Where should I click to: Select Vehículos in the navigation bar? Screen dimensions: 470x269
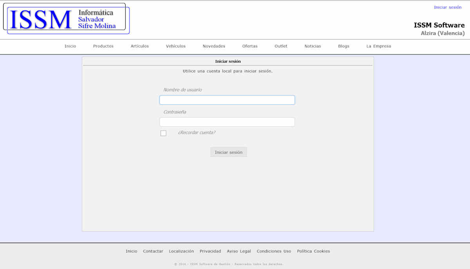point(175,46)
